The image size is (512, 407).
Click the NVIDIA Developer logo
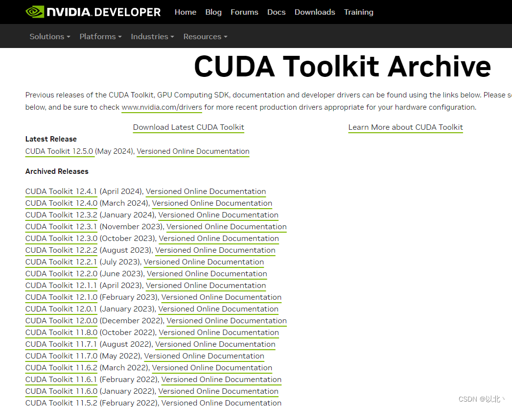point(93,12)
